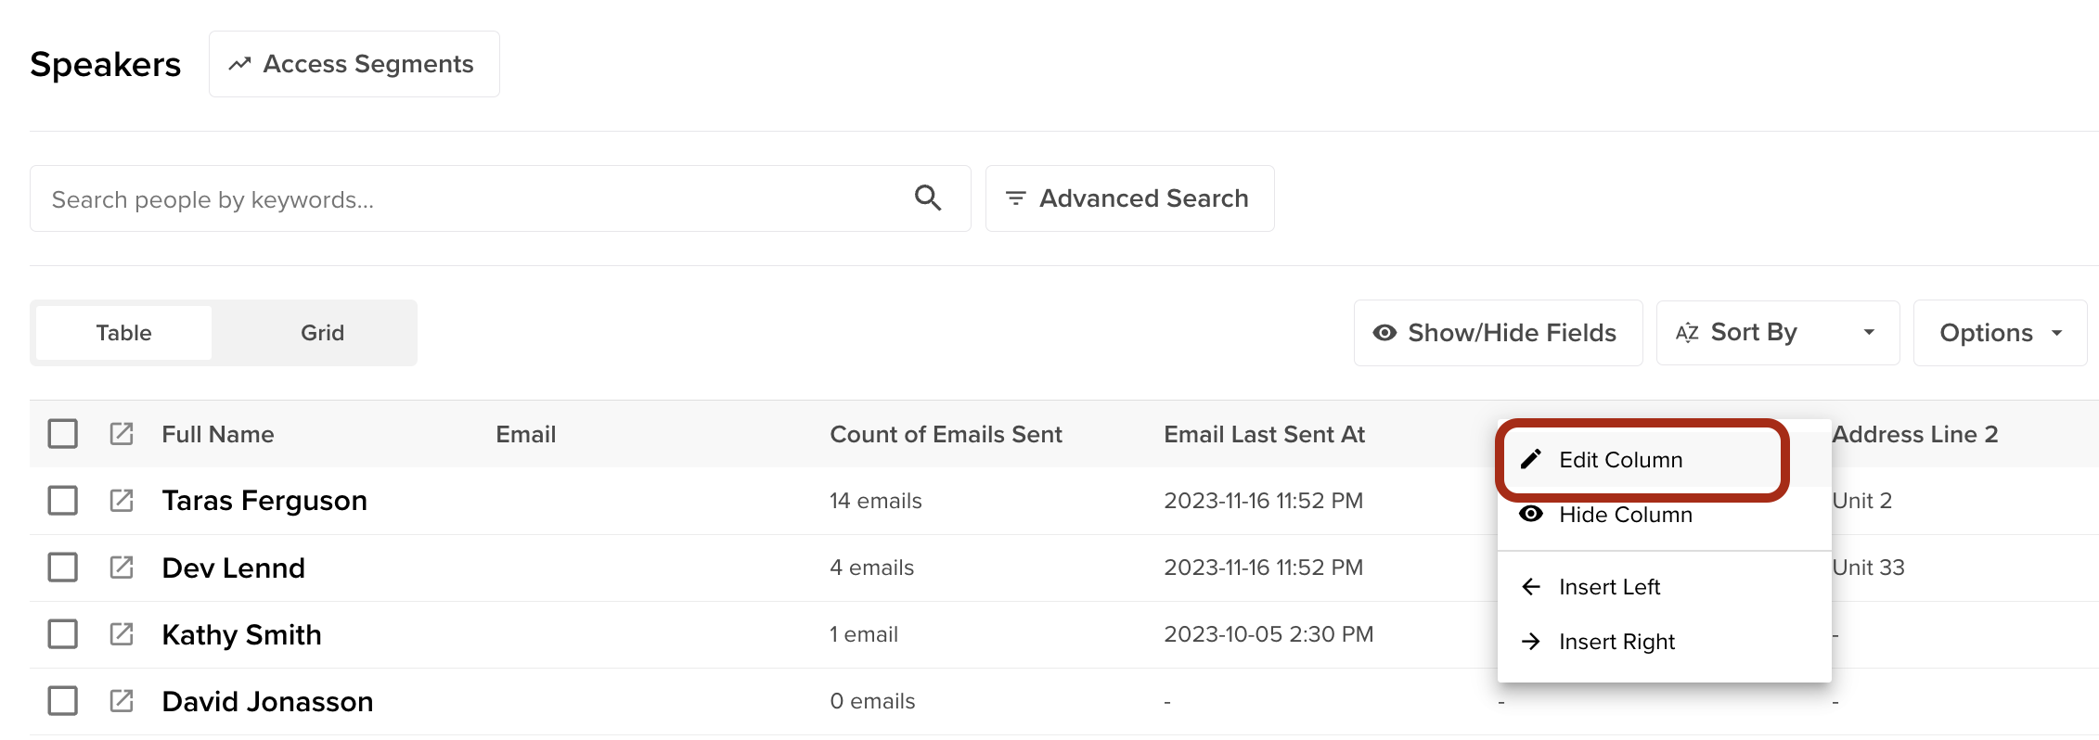
Task: Click the Advanced Search filter icon
Action: (1016, 198)
